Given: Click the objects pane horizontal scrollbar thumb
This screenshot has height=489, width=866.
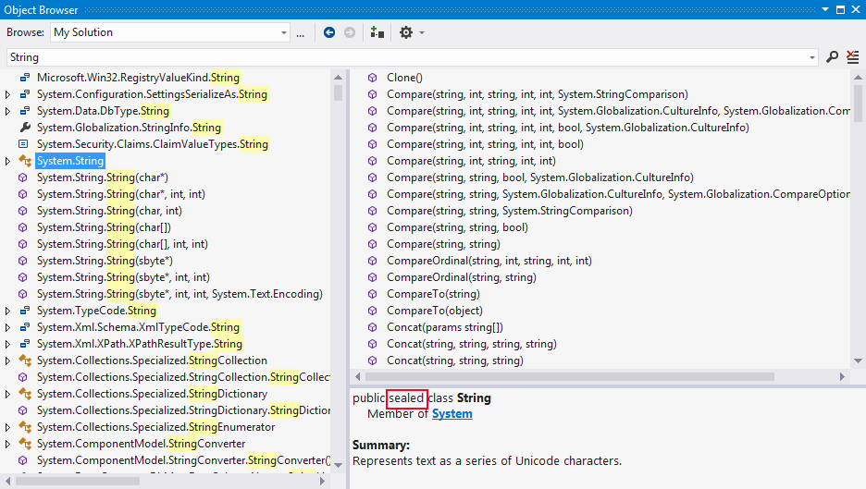Looking at the screenshot, I should tap(78, 482).
